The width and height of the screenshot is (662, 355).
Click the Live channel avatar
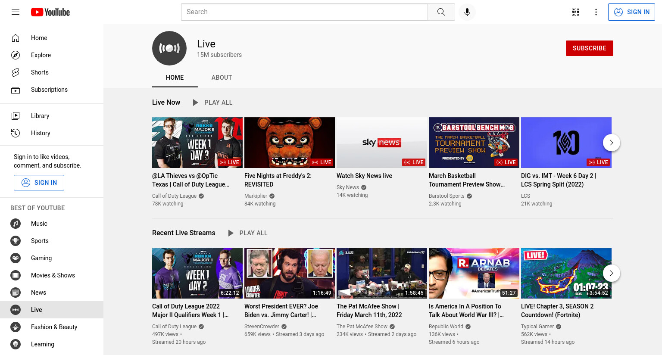pos(169,48)
